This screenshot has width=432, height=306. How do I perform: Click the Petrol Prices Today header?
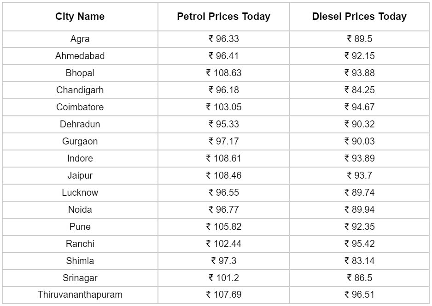[223, 17]
